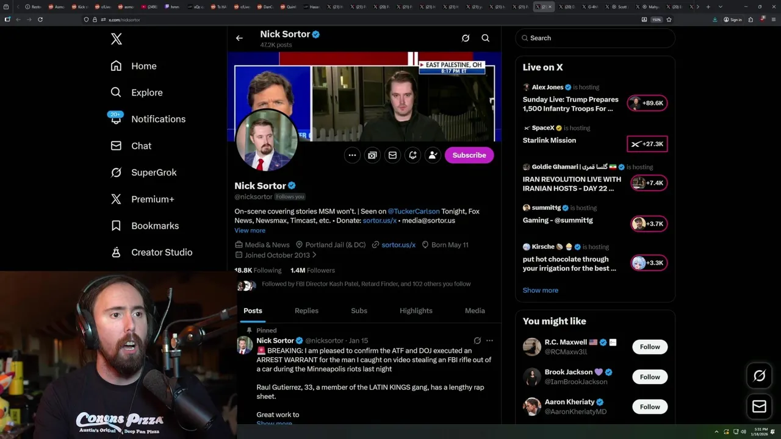Image resolution: width=781 pixels, height=439 pixels.
Task: Open SuperGrok from sidebar
Action: tap(143, 173)
